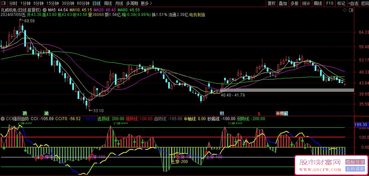Click the MA60: 46.55 label
This screenshot has width=369, height=176.
click(x=129, y=10)
